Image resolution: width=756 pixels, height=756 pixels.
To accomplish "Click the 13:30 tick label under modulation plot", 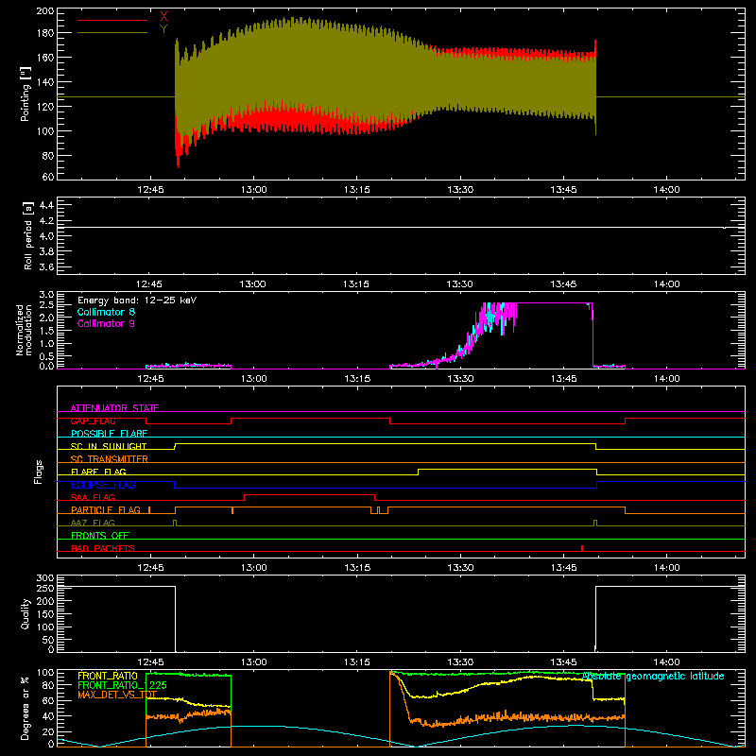I will [x=460, y=379].
